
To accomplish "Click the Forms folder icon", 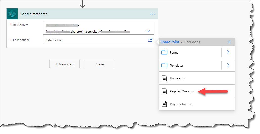I will tap(164, 52).
